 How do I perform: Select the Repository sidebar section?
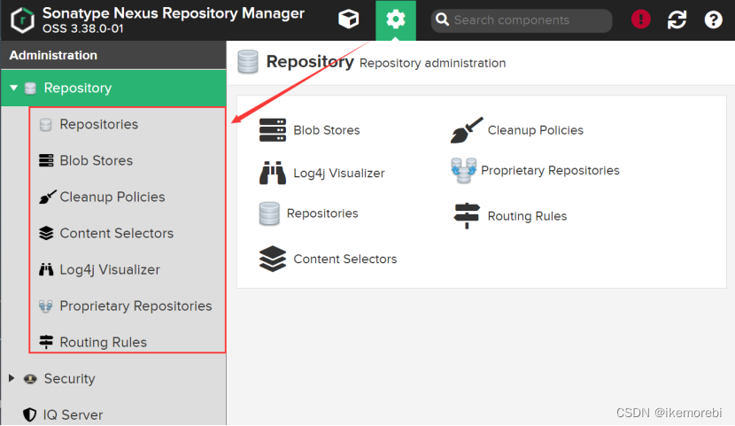tap(113, 88)
